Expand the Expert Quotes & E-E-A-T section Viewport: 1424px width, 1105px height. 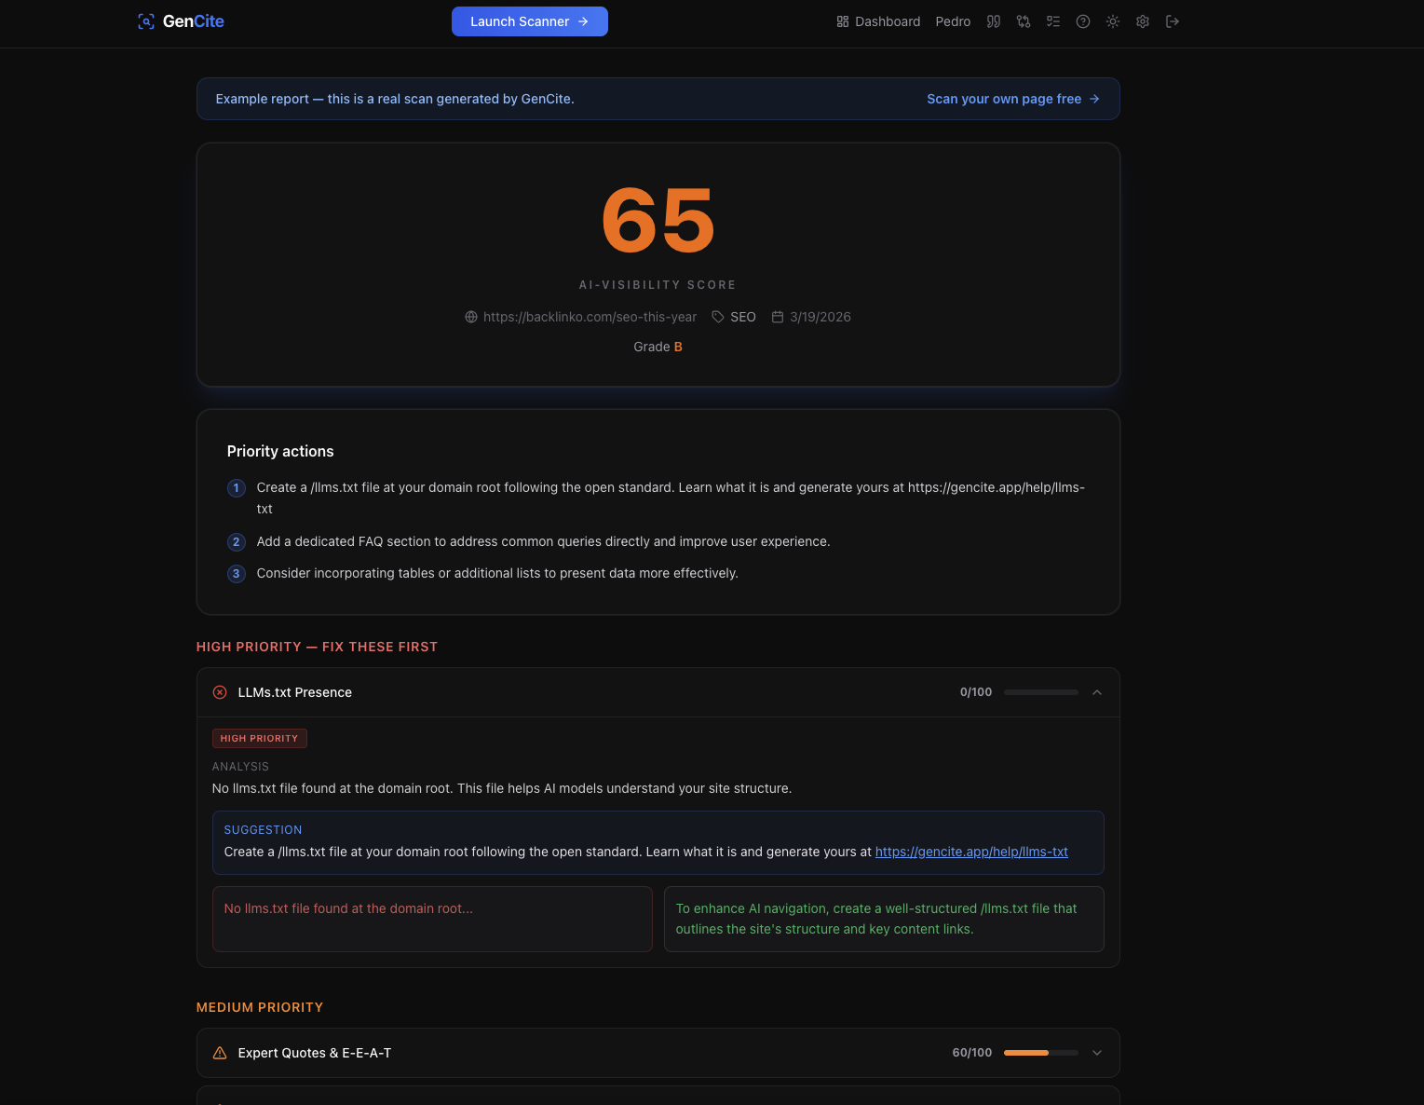1097,1053
